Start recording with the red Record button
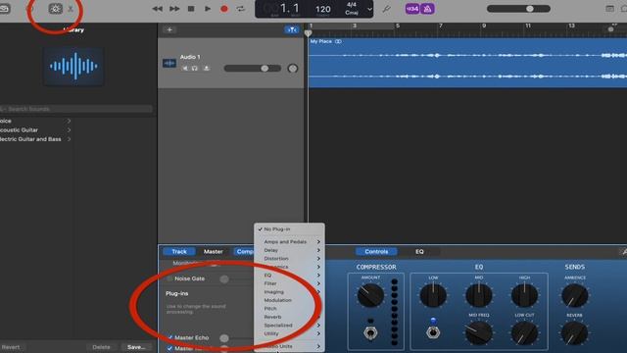The height and width of the screenshot is (353, 627). tap(224, 9)
